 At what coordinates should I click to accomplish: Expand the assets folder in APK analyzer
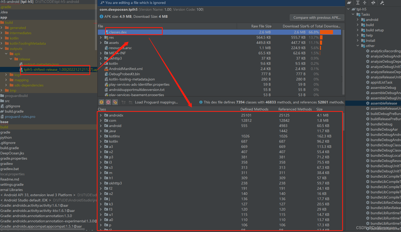tap(101, 43)
